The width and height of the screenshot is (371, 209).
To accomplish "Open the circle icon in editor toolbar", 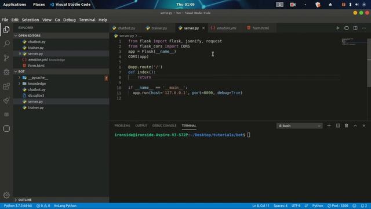I will point(347,28).
